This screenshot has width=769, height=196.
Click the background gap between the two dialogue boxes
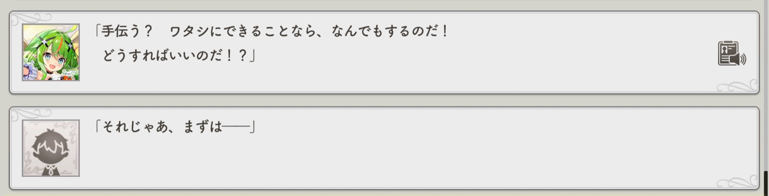[x=384, y=101]
